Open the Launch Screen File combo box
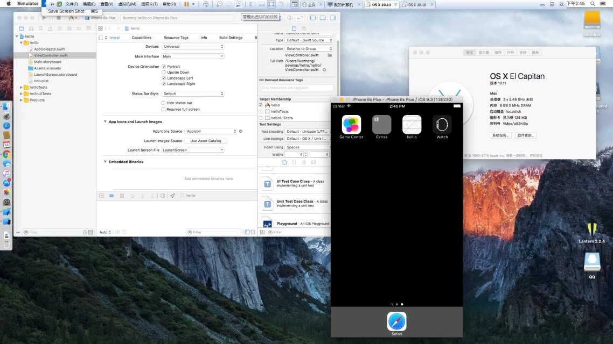 (193, 150)
